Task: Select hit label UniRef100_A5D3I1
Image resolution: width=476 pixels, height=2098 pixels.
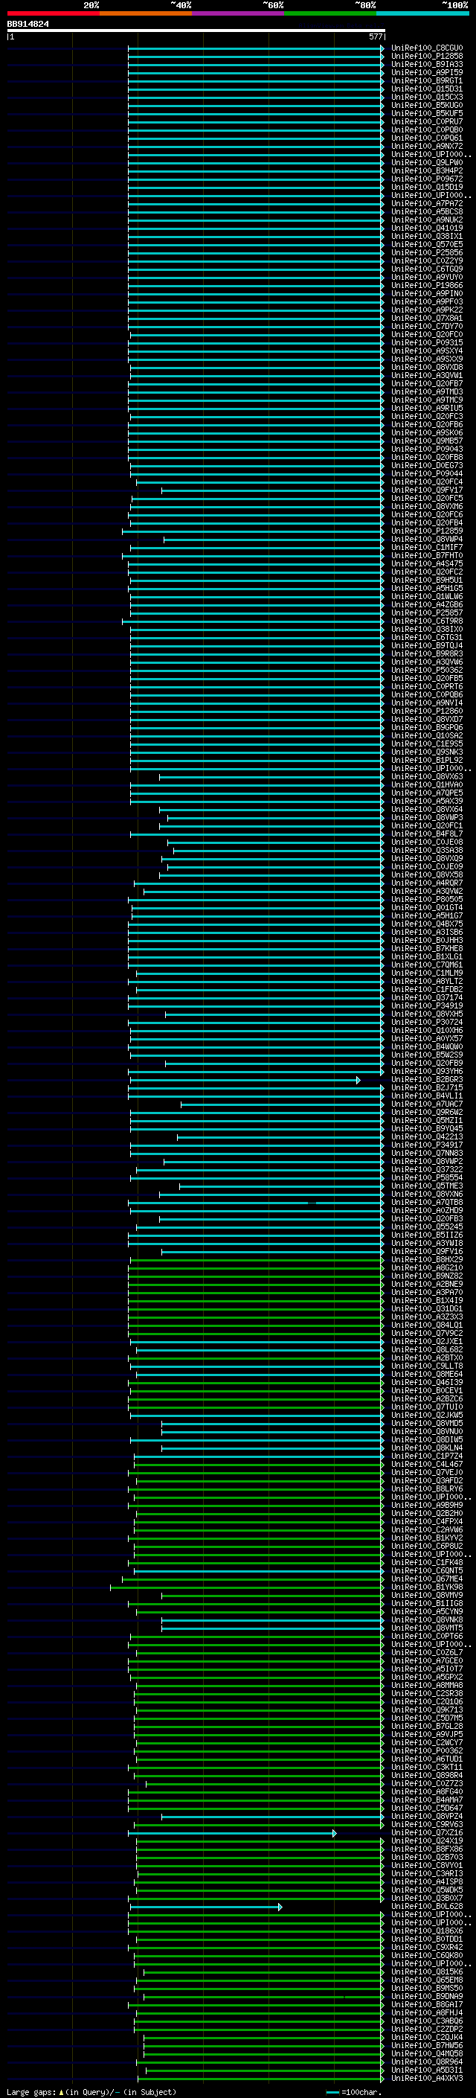Action: [426, 2071]
